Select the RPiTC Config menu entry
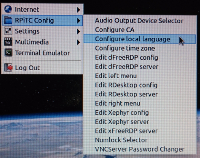 coord(42,20)
